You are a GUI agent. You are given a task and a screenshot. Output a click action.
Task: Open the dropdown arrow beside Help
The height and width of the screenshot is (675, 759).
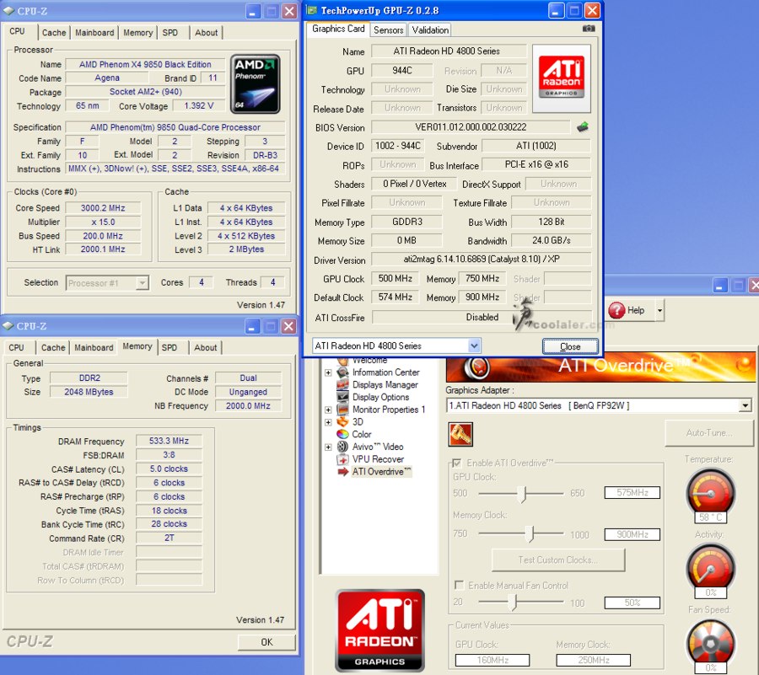point(659,310)
